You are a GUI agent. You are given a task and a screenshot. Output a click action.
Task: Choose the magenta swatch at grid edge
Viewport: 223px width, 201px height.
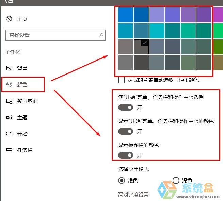(x=218, y=15)
